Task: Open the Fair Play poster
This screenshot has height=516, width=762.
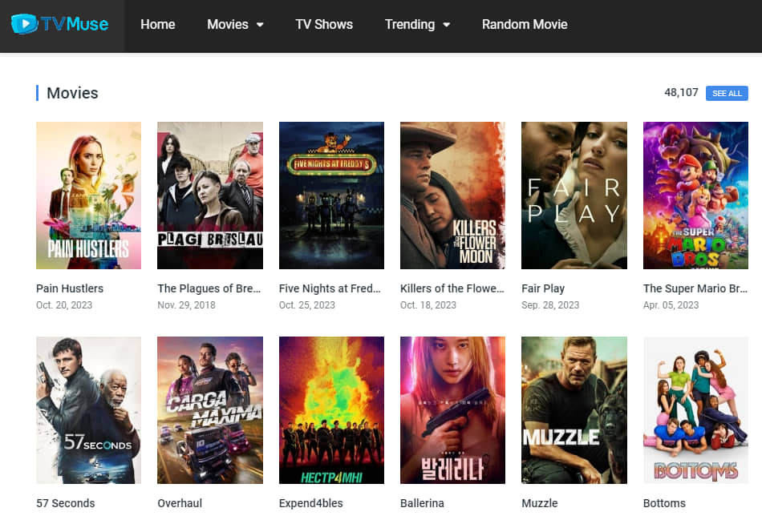Action: 574,196
